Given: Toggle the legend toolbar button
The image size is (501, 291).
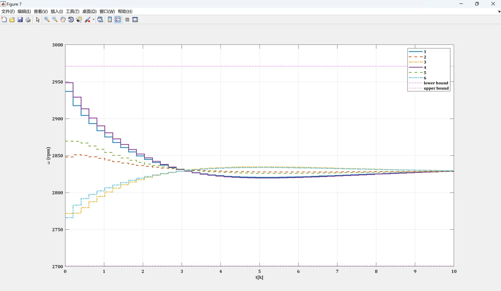Looking at the screenshot, I should pyautogui.click(x=117, y=20).
